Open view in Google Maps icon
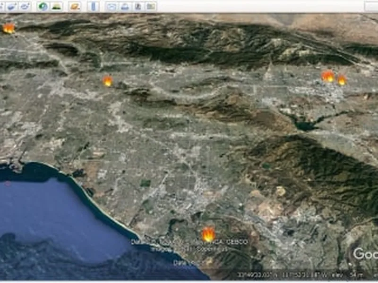 point(151,6)
